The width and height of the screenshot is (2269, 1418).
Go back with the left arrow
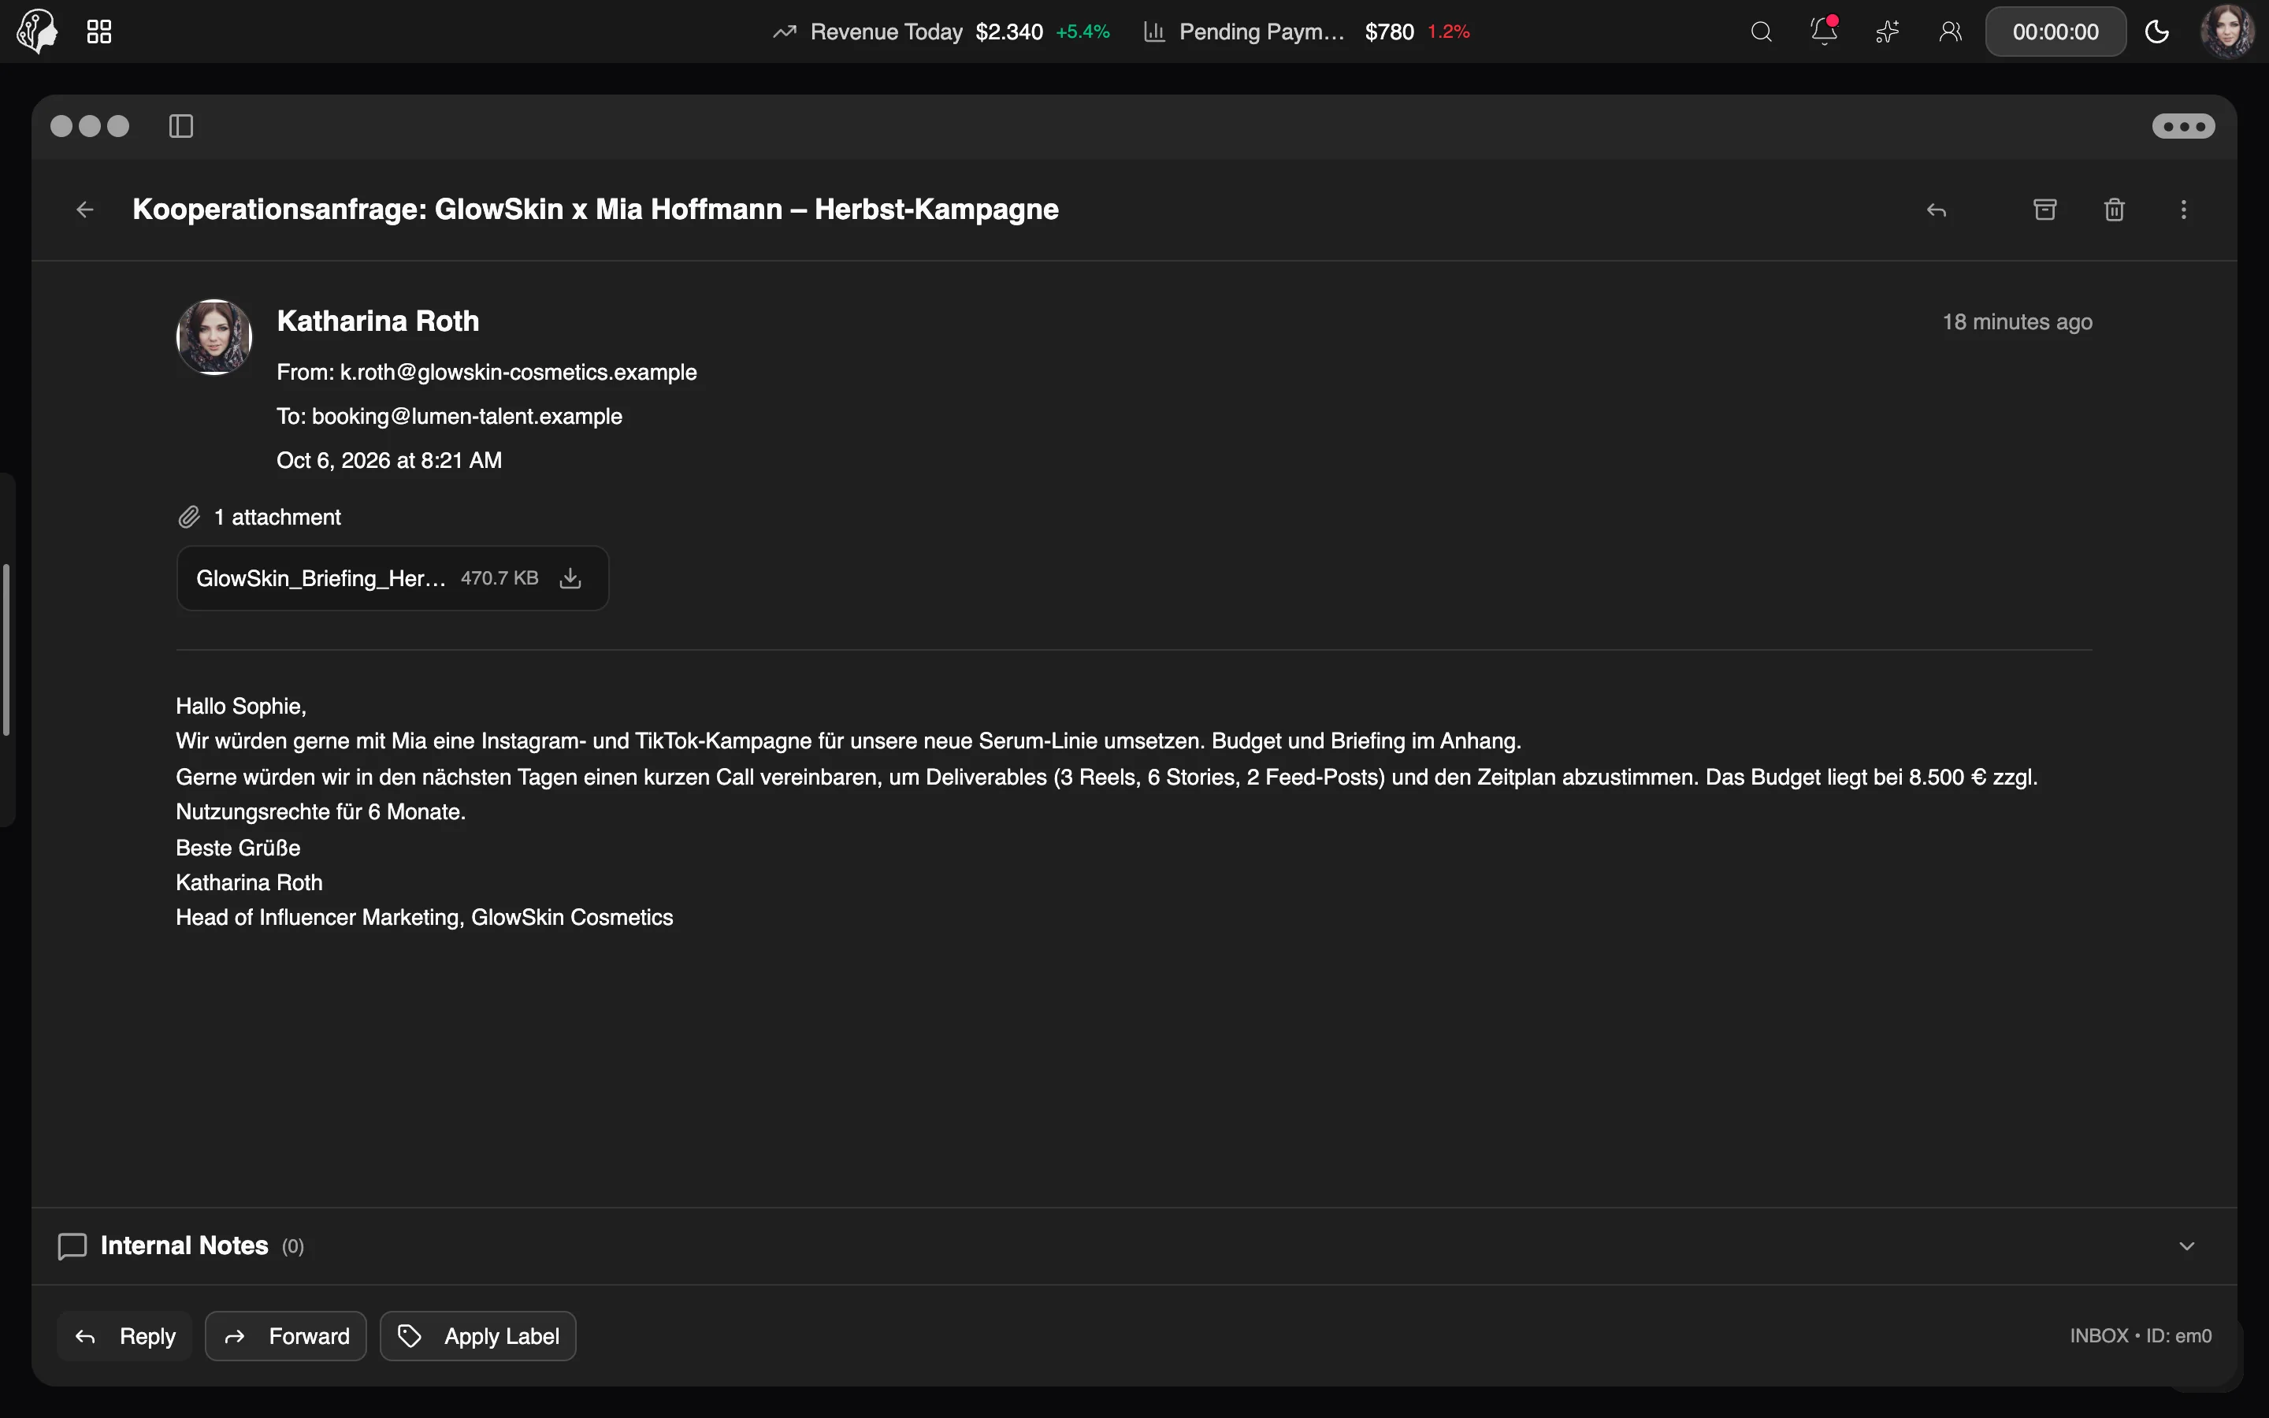coord(84,209)
